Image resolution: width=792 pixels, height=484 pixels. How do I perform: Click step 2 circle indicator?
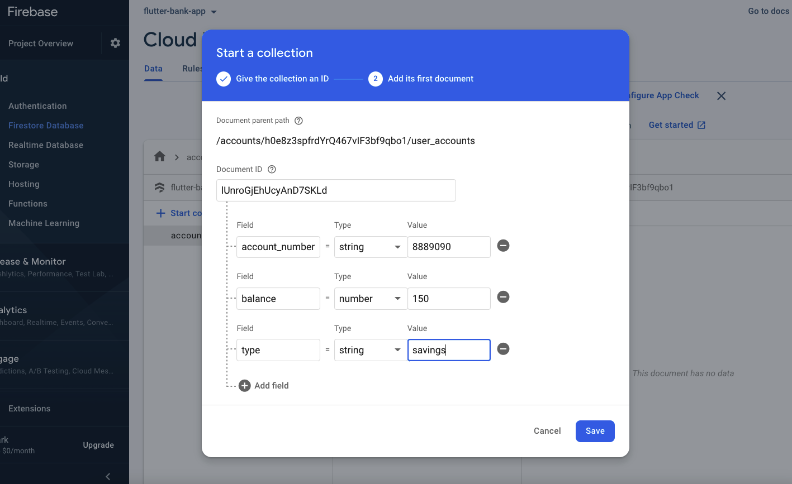375,79
